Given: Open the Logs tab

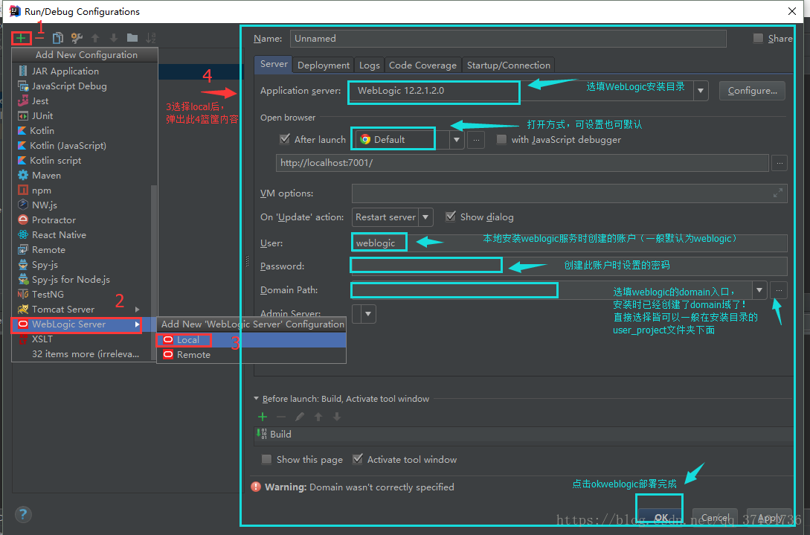Looking at the screenshot, I should [370, 65].
